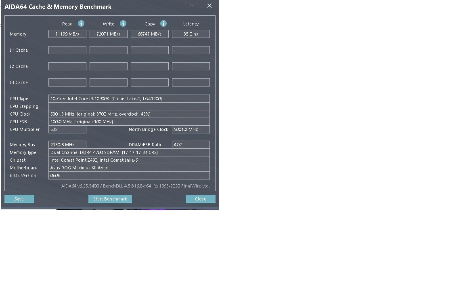Click the empty CPU Stepping field
The image size is (465, 291).
[x=129, y=106]
